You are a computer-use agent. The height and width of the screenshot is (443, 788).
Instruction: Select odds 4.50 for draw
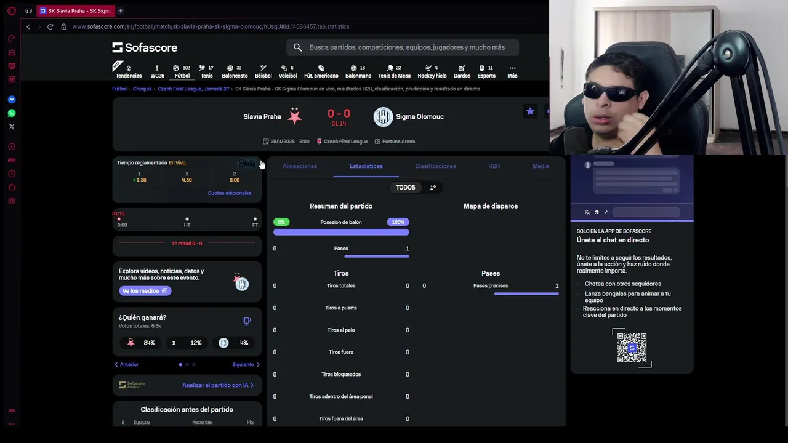point(187,177)
